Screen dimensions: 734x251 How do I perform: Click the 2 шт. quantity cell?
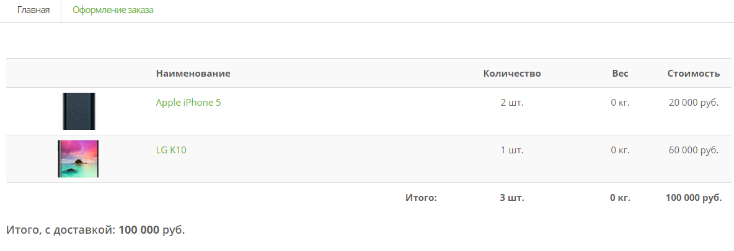(x=512, y=103)
